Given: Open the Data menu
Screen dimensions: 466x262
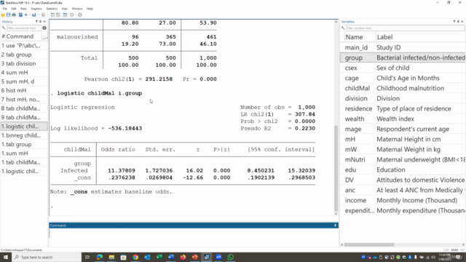Looking at the screenshot, I should 23,9.
